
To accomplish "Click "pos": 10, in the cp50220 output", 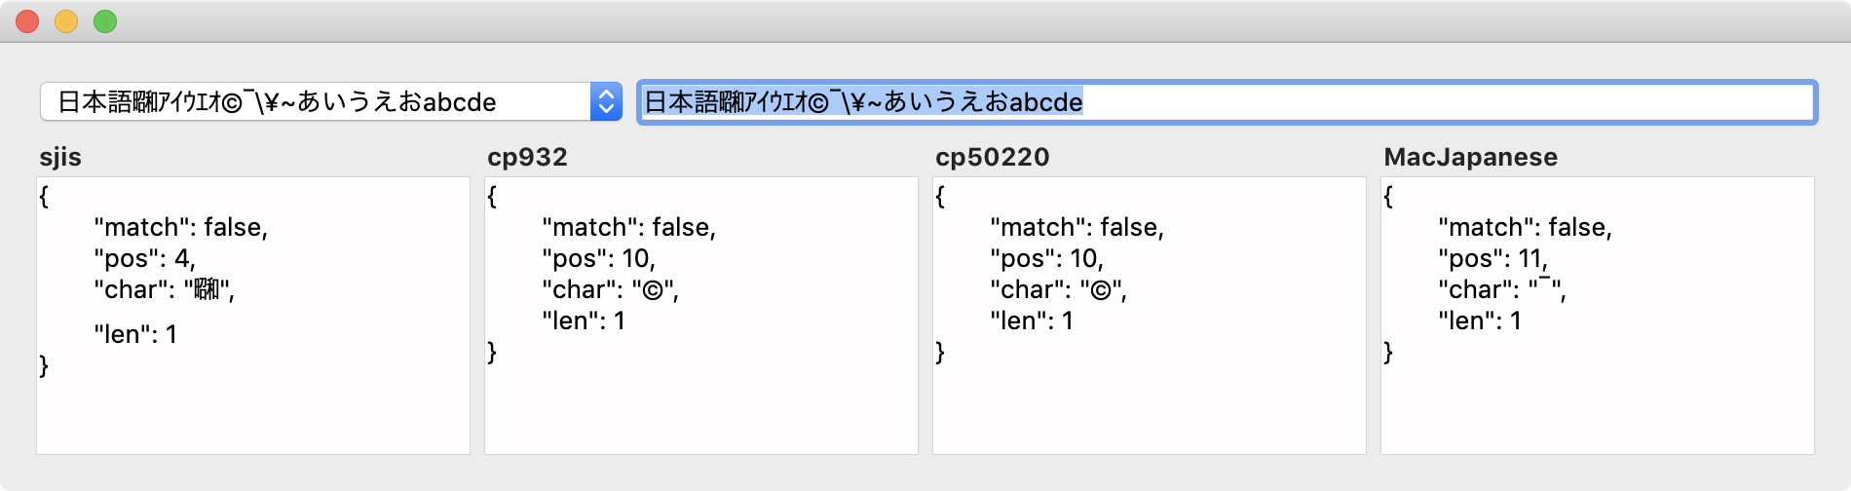I will click(x=1047, y=259).
